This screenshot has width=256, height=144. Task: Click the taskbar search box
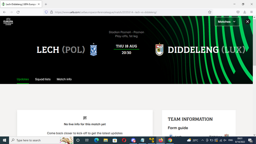click(x=41, y=140)
